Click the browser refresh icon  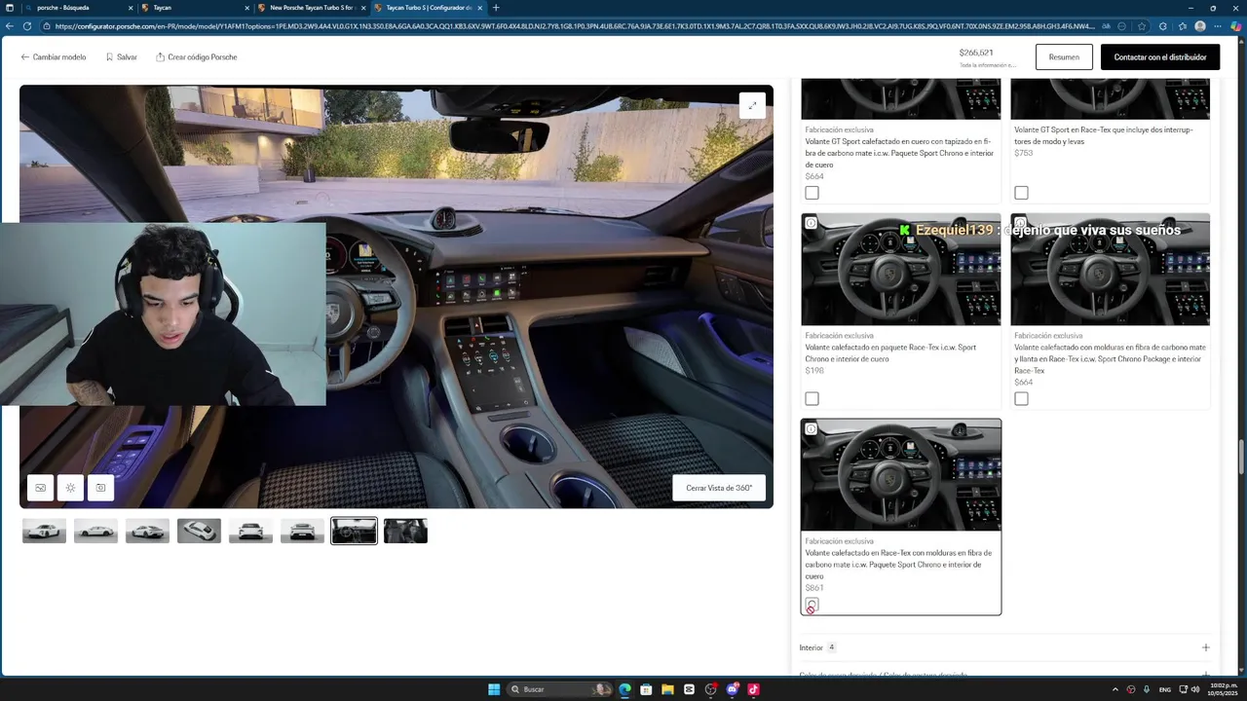(26, 26)
